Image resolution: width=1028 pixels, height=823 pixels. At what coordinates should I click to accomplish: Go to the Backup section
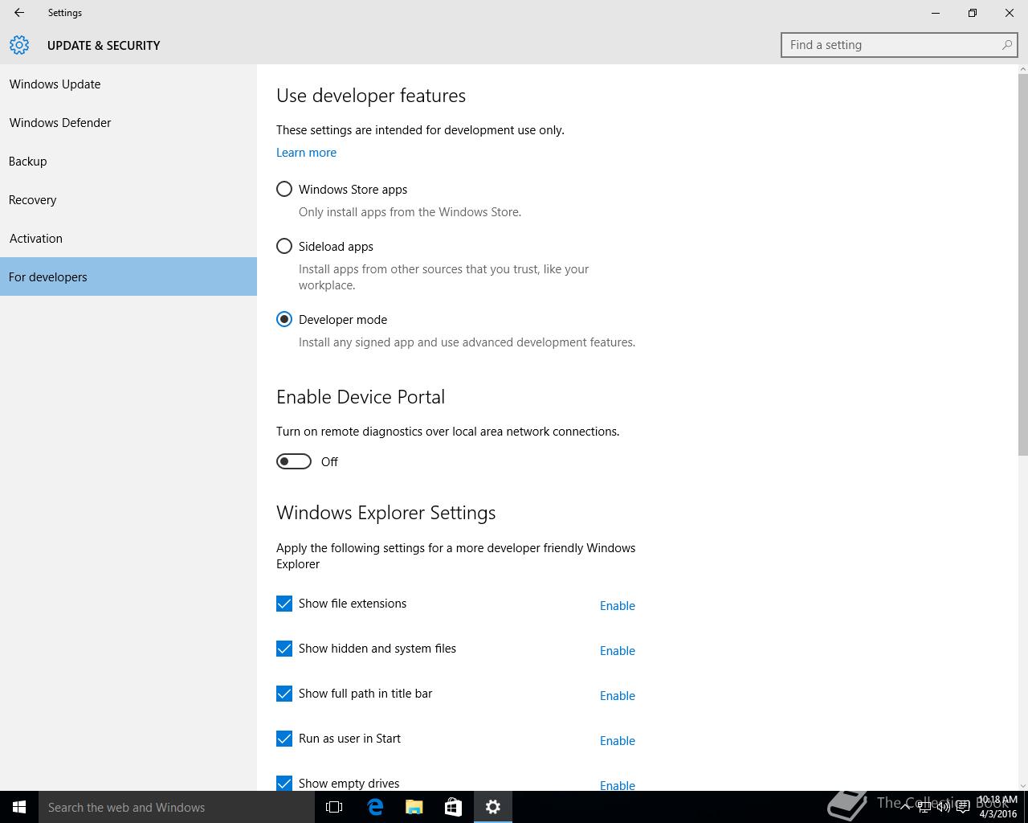coord(128,161)
